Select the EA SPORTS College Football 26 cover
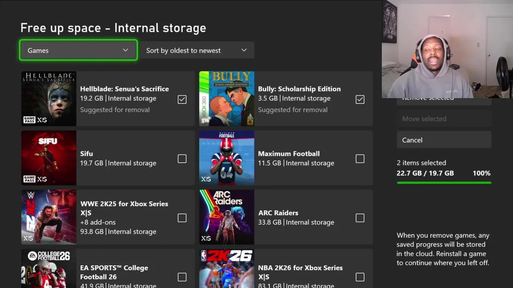Viewport: 513px width, 288px height. click(48, 269)
